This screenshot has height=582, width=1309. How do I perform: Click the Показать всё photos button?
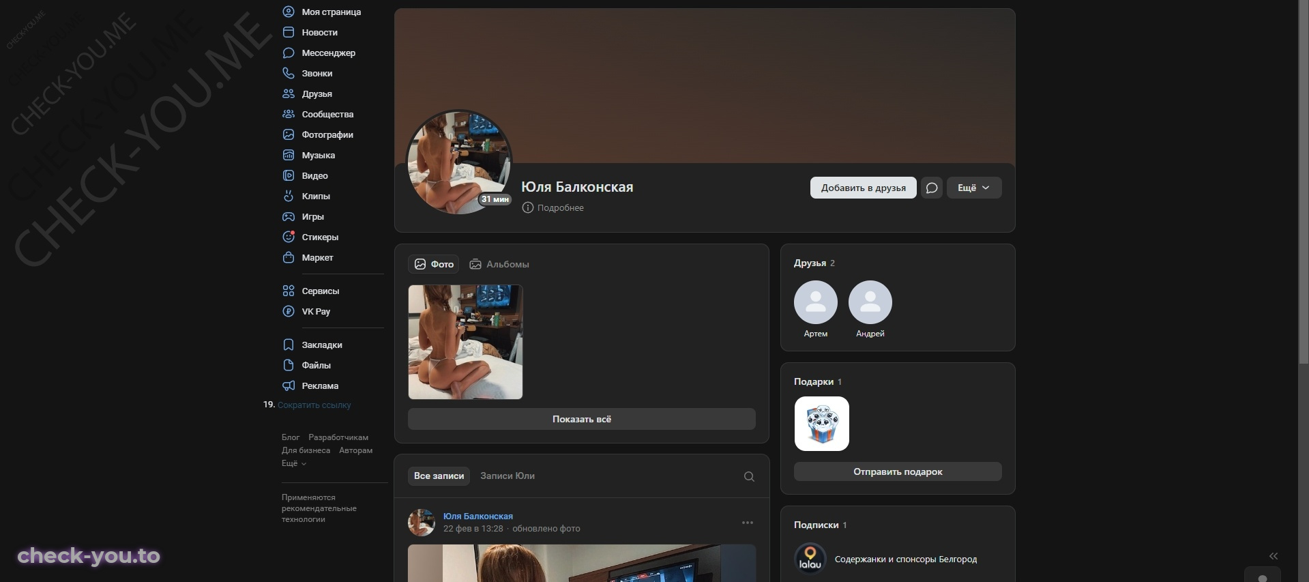[x=582, y=419]
